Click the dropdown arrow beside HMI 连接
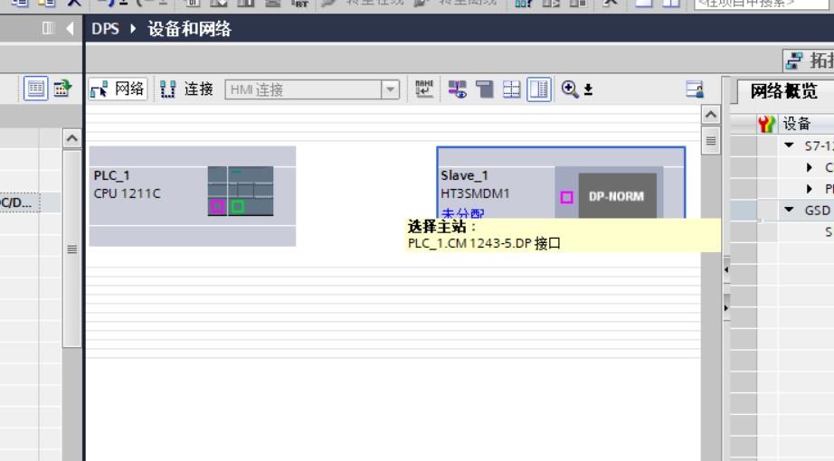 click(391, 89)
